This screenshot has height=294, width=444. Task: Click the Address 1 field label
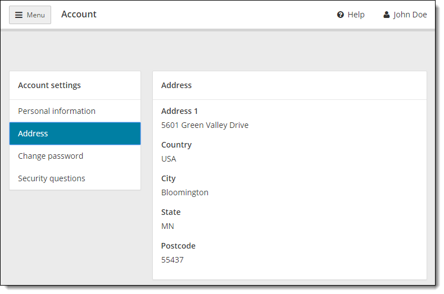pyautogui.click(x=179, y=111)
